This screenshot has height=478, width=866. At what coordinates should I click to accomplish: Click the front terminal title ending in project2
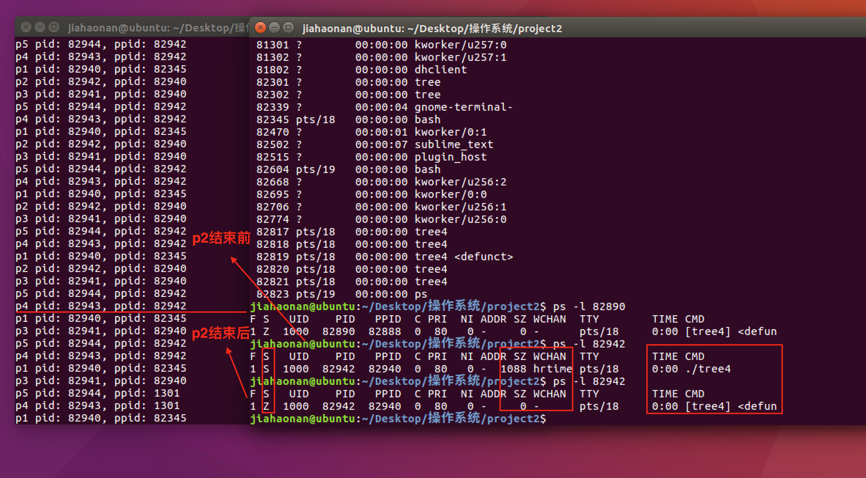pyautogui.click(x=432, y=28)
